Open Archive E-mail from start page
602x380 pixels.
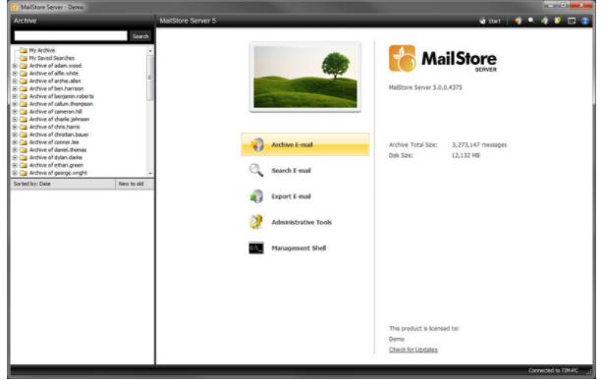pos(305,144)
